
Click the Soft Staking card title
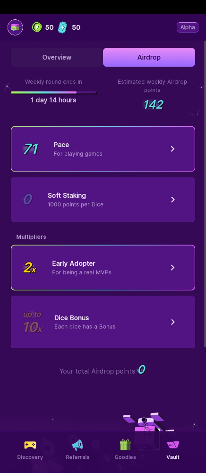[x=67, y=195]
